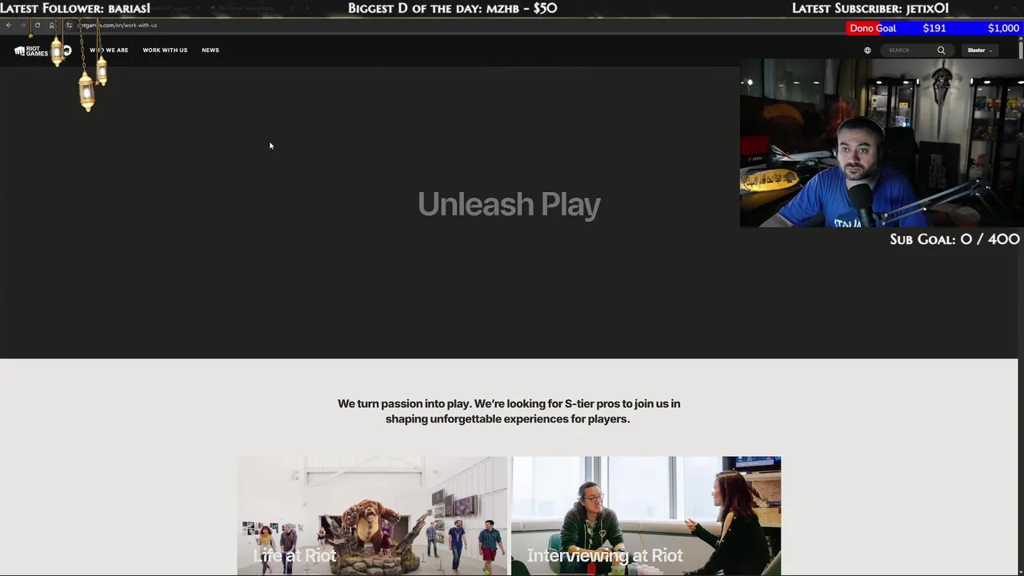Click the 'Latest Subscriber: jetix01' text
This screenshot has height=576, width=1024.
[x=870, y=8]
